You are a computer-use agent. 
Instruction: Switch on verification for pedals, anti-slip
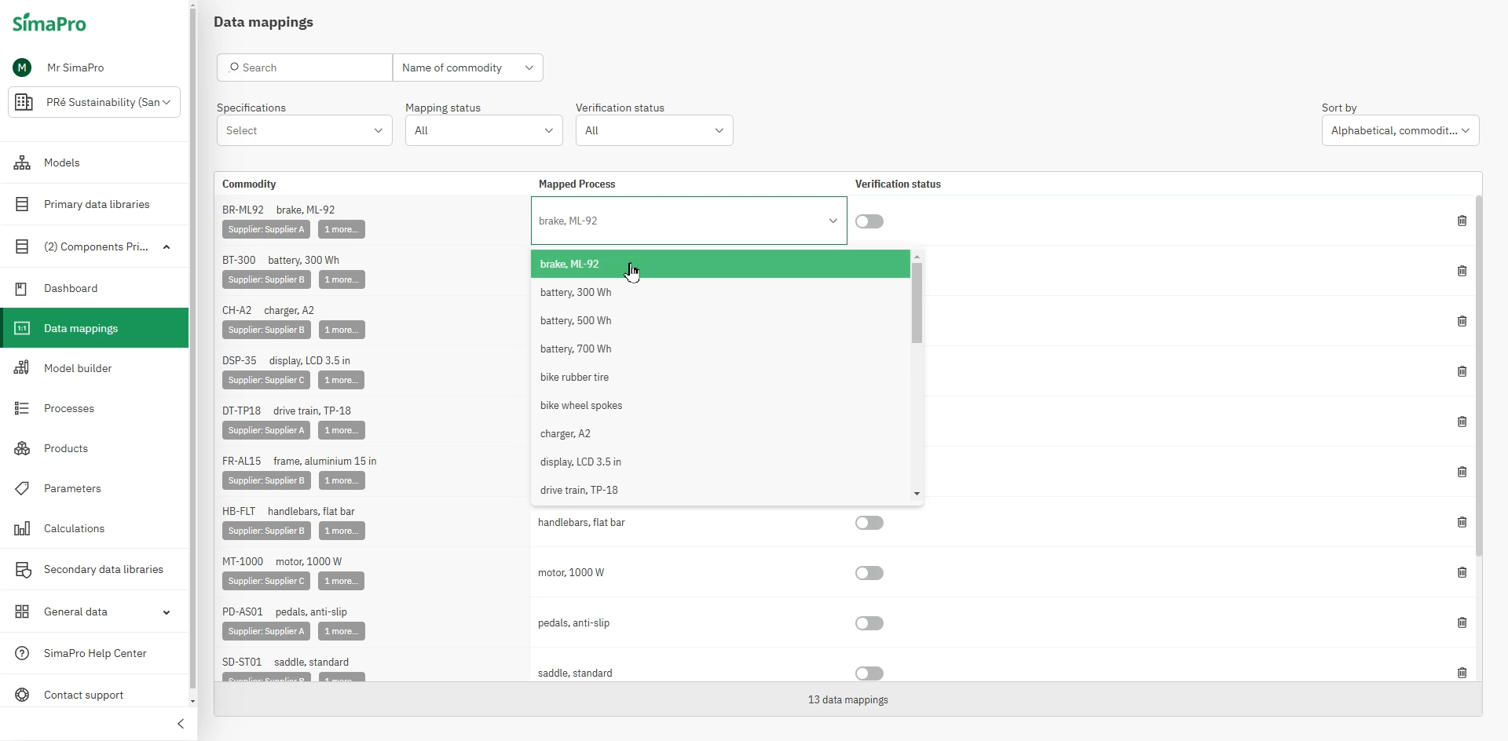(869, 623)
